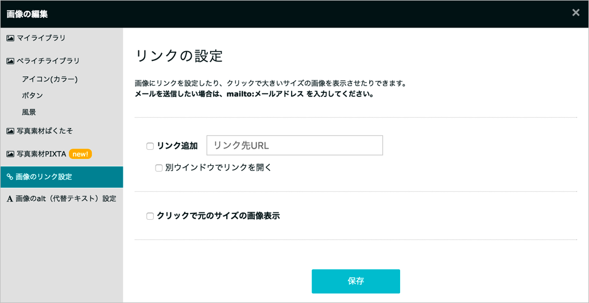The height and width of the screenshot is (303, 589).
Task: Click the image icon beside マイライブラリ
Action: pos(10,38)
